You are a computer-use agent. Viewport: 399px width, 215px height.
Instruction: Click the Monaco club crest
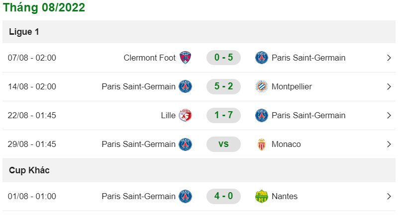coord(262,144)
